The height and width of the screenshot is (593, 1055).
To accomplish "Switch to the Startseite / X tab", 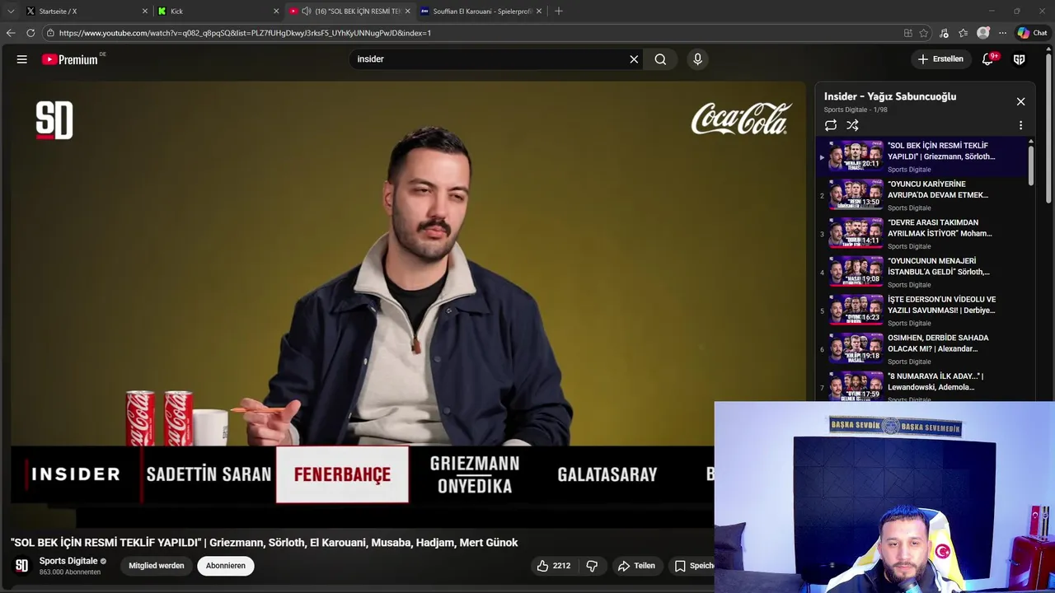I will [86, 11].
